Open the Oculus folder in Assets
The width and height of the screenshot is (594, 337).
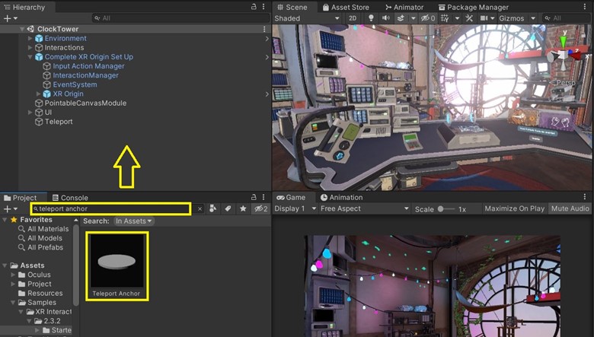(39, 275)
